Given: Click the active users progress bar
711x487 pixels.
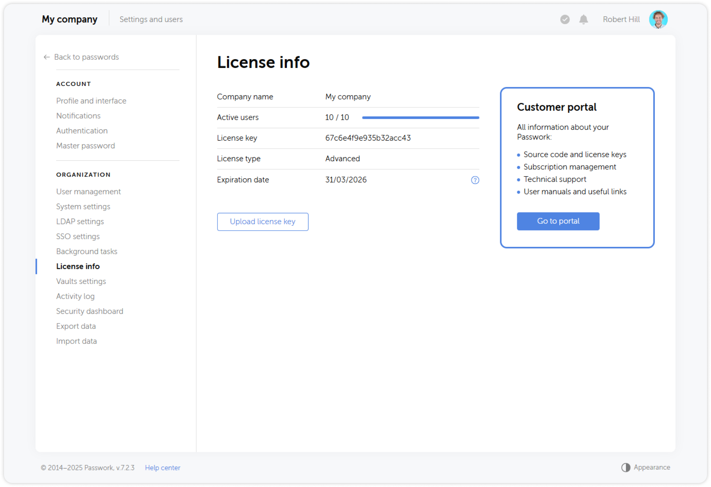Looking at the screenshot, I should click(420, 117).
